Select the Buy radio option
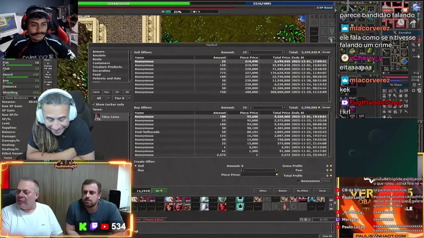This screenshot has height=238, width=424. 135,170
